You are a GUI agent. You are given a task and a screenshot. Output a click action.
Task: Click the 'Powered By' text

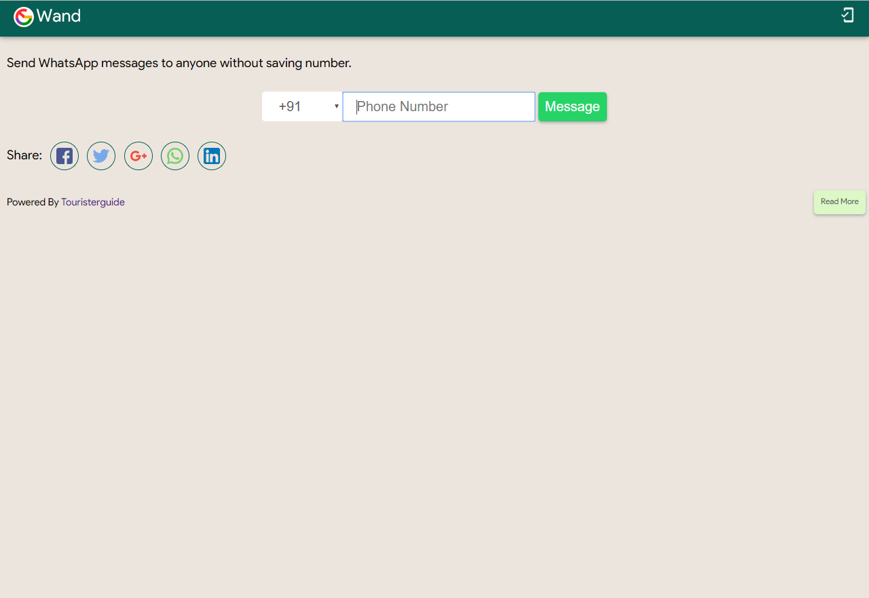33,202
